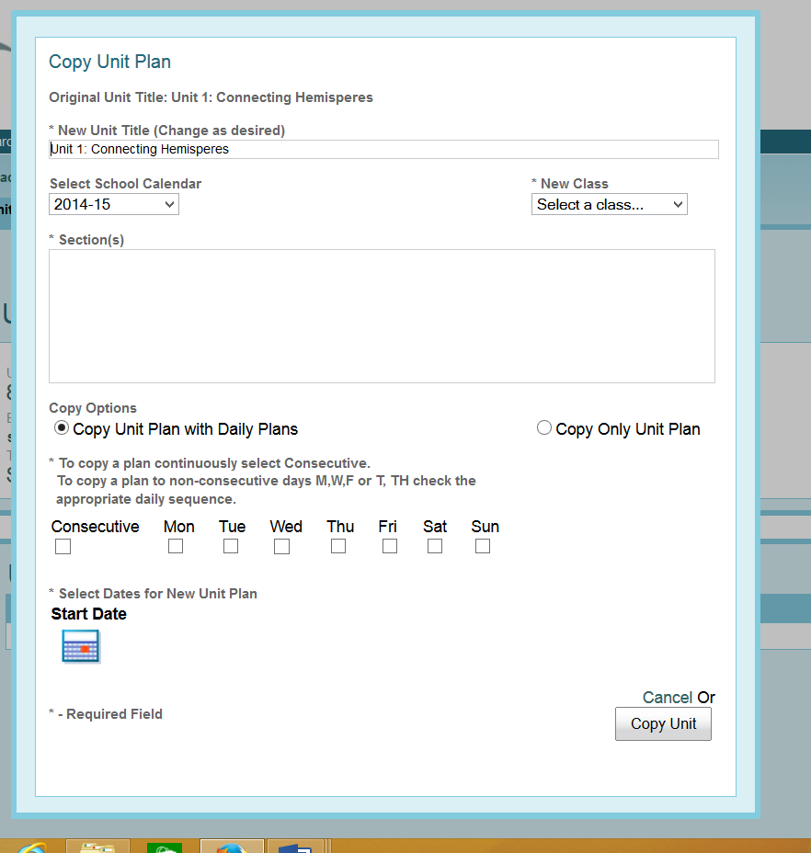Switch to Firefox in the taskbar
Viewport: 811px width, 853px height.
[232, 847]
